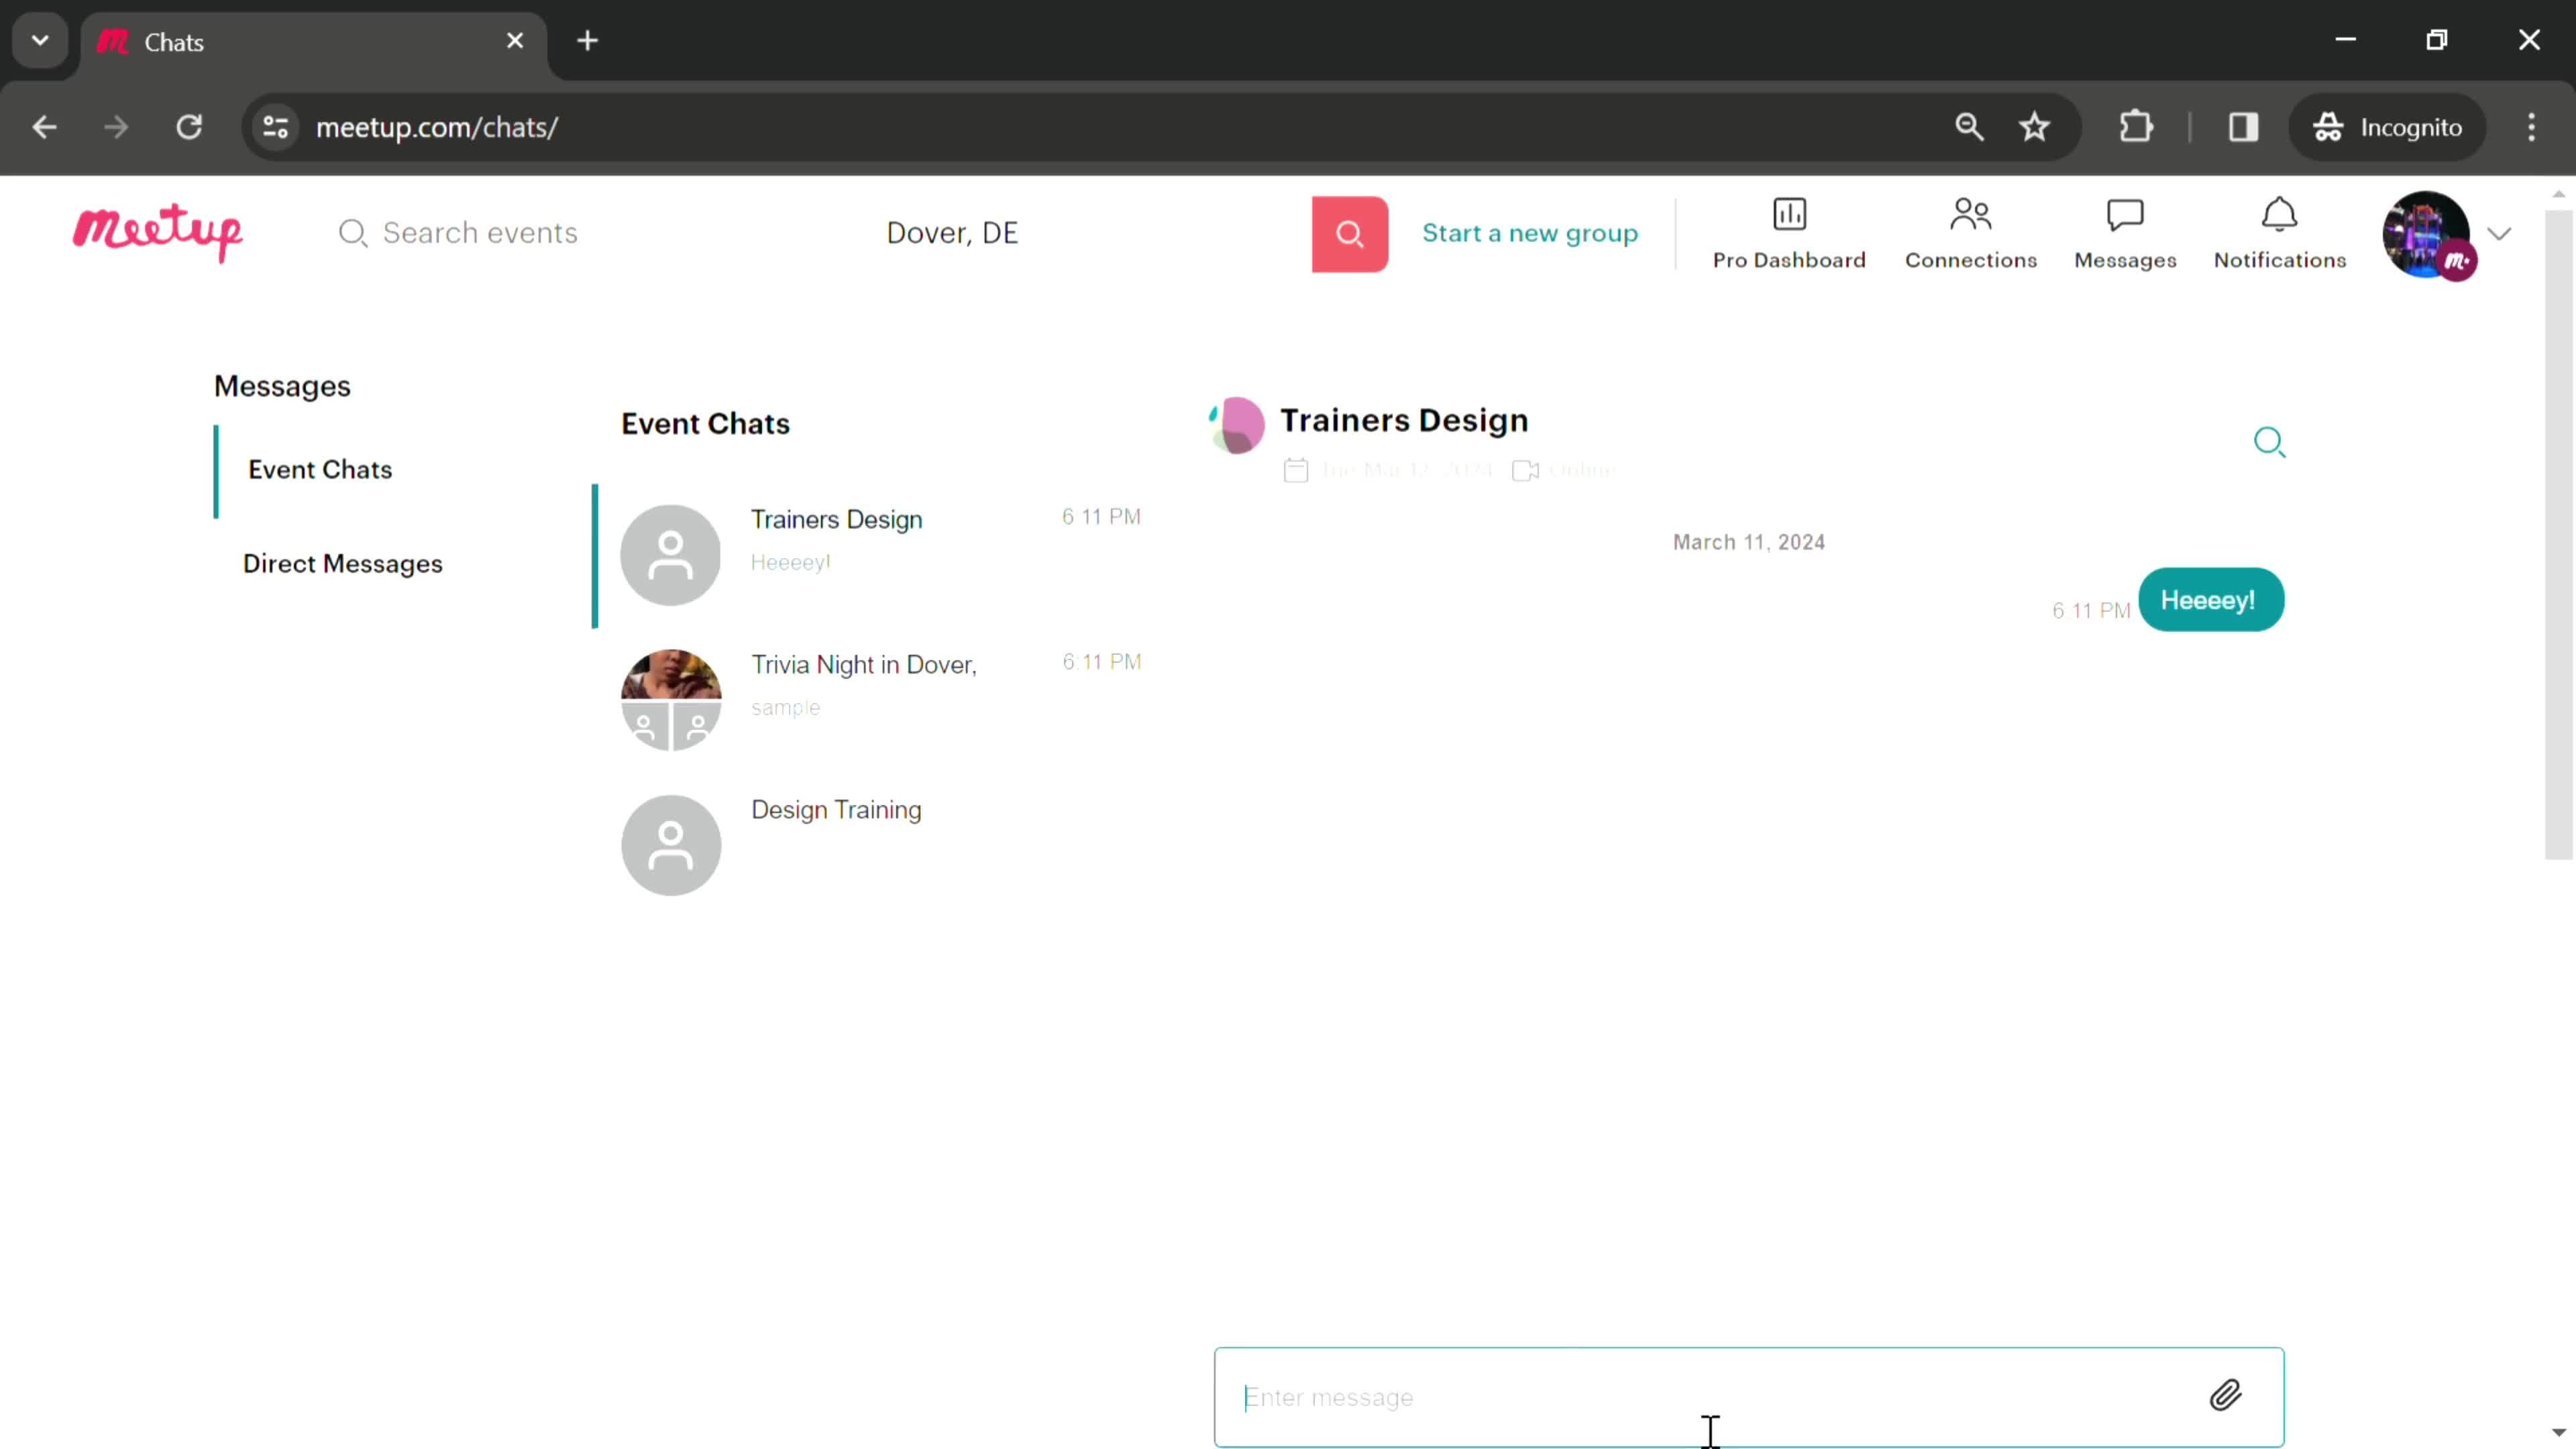Click the attachment icon in message box
The image size is (2576, 1449).
point(2226,1396)
